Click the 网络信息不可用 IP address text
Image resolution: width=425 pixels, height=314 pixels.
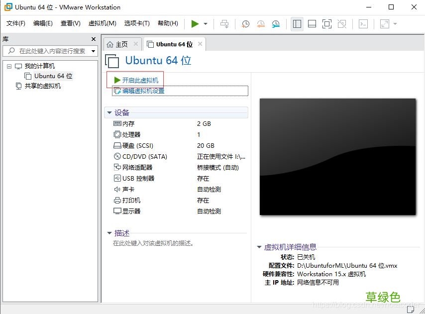(x=318, y=283)
